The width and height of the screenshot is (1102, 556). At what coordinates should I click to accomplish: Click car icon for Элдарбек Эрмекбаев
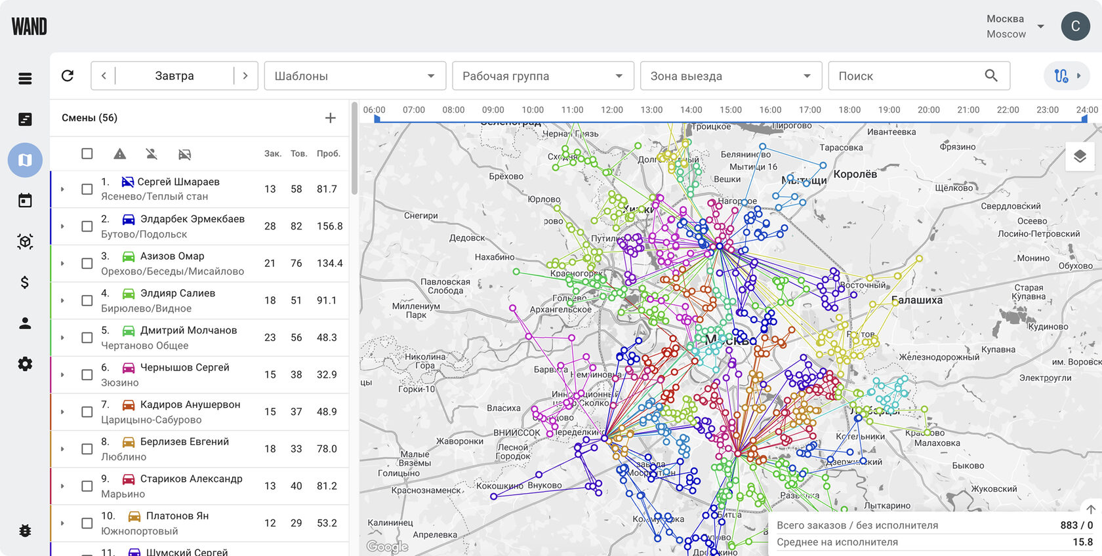pos(129,219)
